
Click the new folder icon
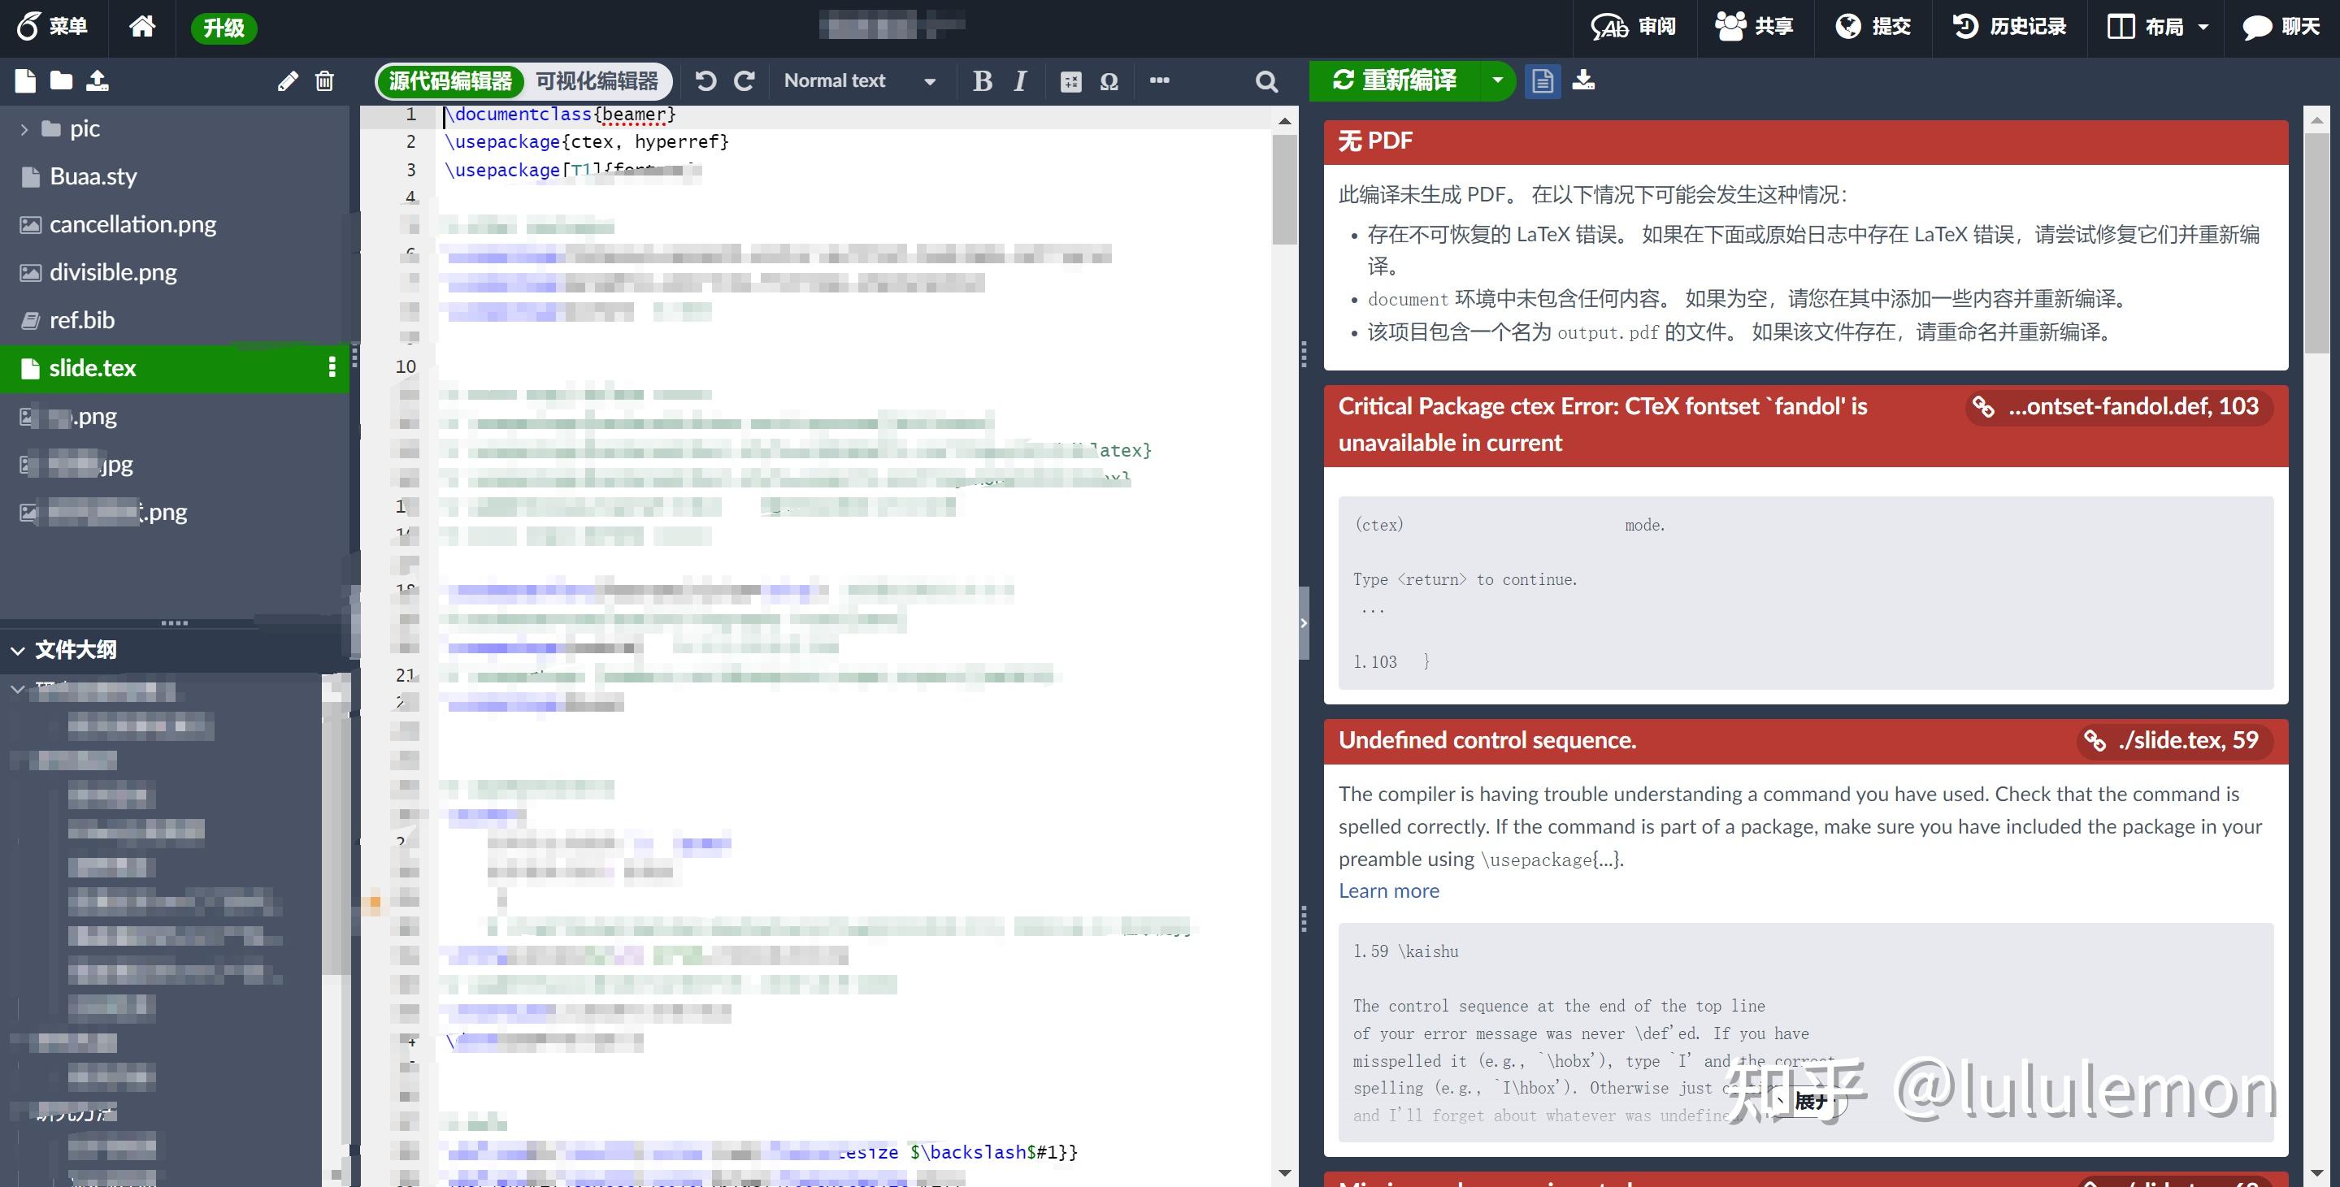click(61, 80)
